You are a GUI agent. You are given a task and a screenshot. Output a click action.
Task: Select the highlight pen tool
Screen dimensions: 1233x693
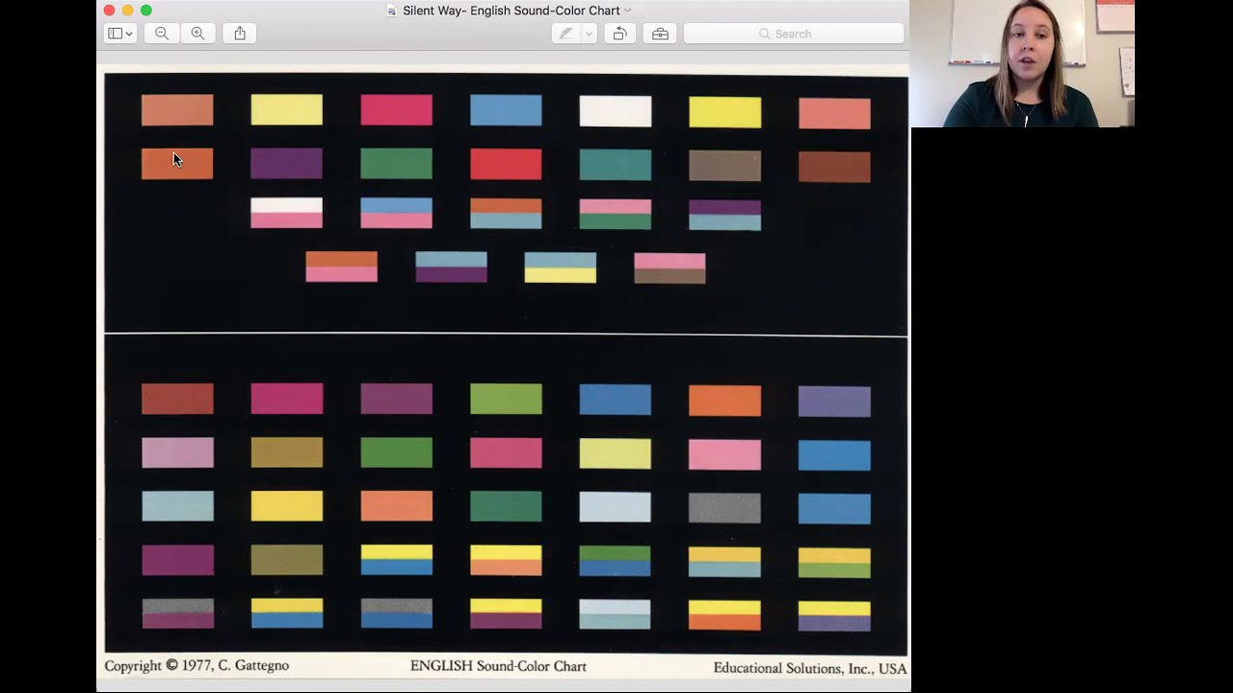click(x=565, y=34)
